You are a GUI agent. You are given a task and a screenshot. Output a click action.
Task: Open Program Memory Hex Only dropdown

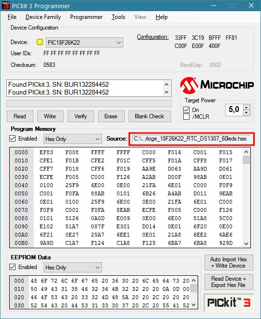click(72, 139)
